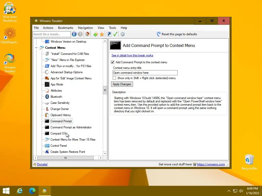Launch Microsoft Edge from taskbar
262x196 pixels.
32,191
